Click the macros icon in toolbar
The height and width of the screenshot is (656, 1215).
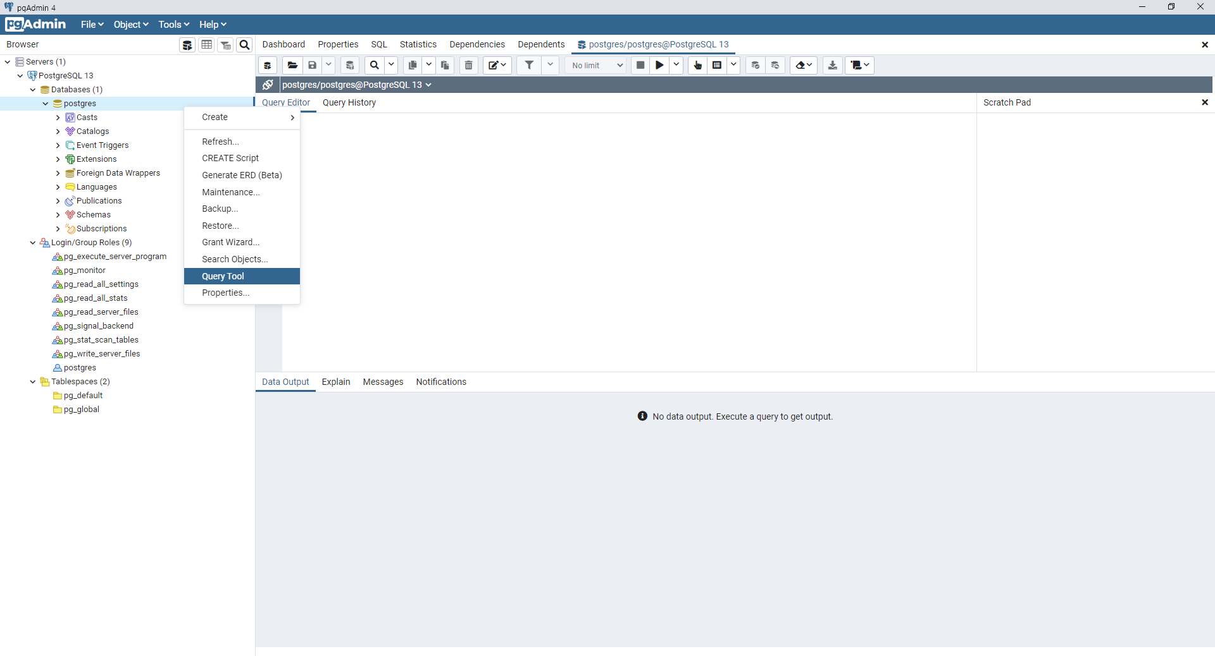click(x=859, y=65)
